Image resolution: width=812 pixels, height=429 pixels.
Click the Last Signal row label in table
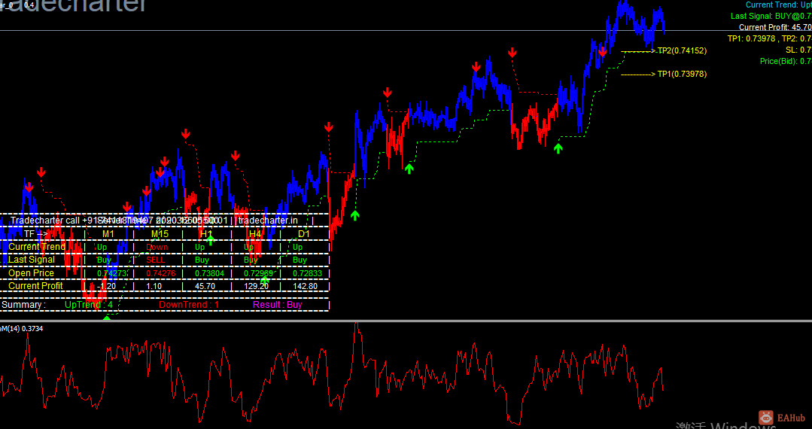click(x=32, y=260)
